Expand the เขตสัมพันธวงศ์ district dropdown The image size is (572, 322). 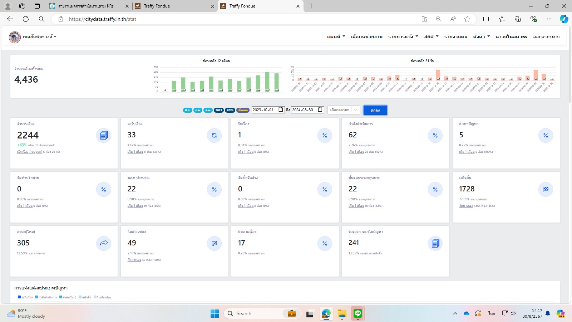point(39,37)
